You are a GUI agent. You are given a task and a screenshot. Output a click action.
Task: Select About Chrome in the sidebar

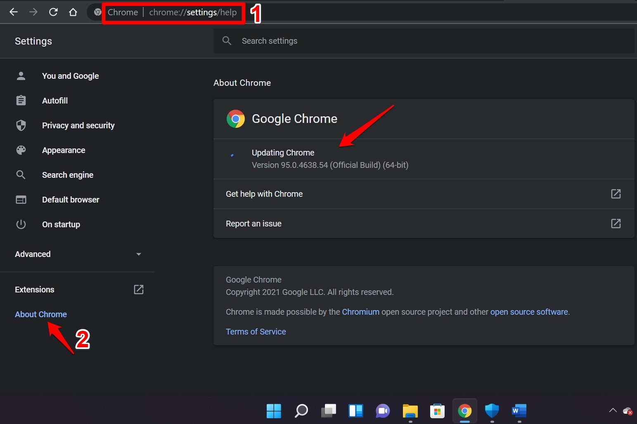point(40,314)
